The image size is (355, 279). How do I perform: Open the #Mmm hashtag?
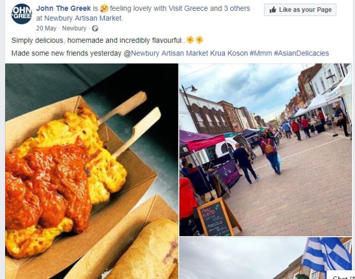[x=261, y=53]
